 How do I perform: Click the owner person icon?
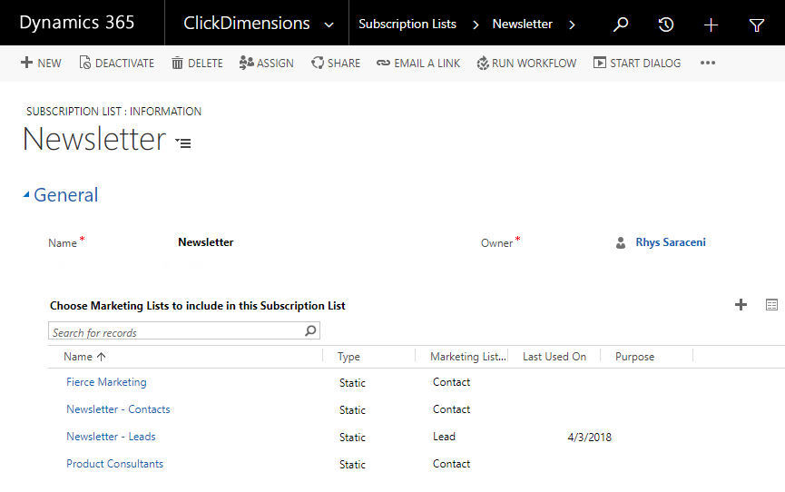point(621,242)
